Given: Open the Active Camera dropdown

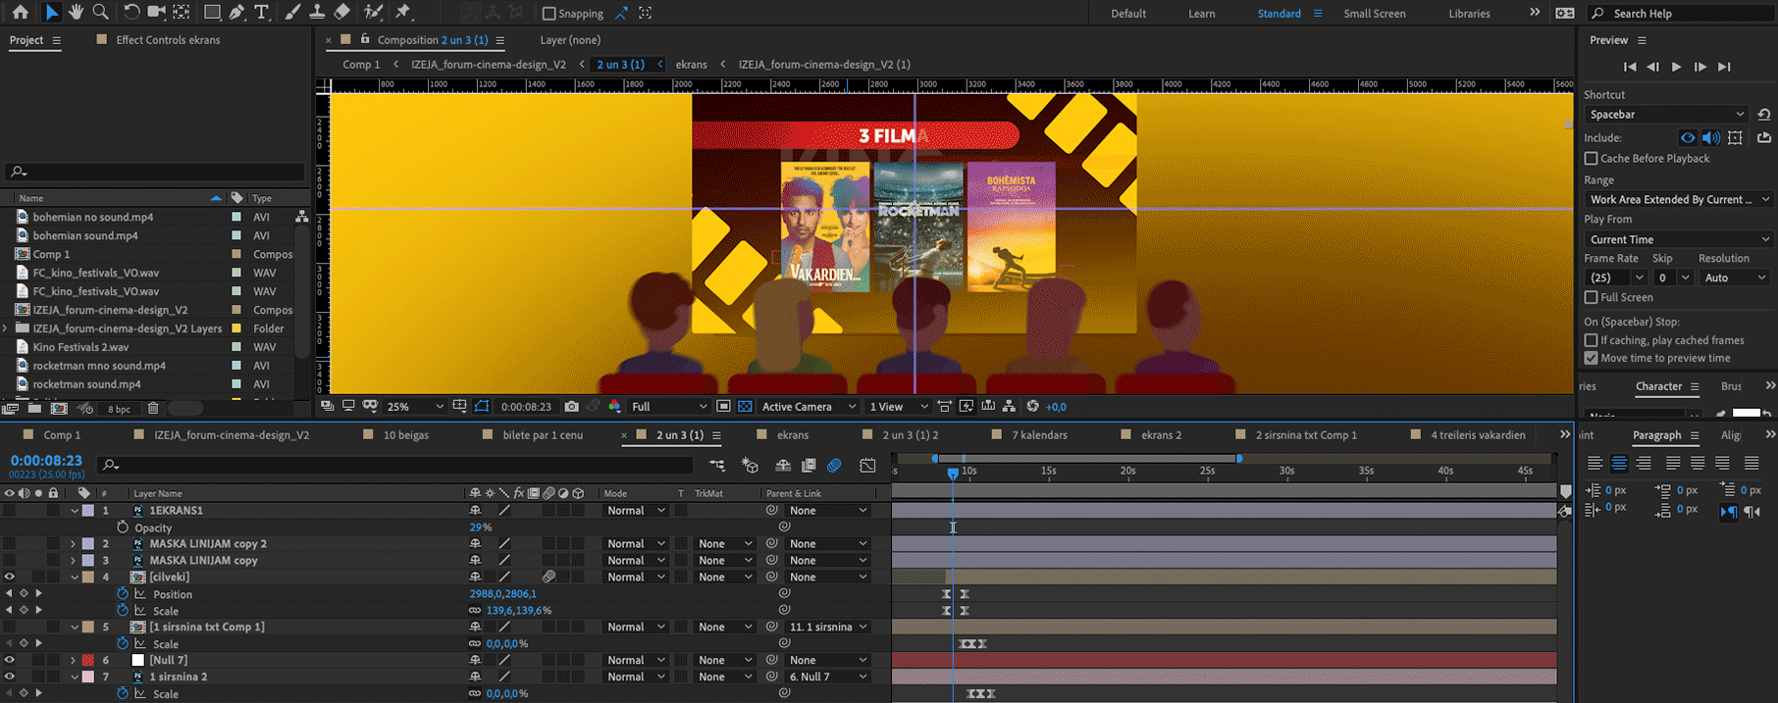Looking at the screenshot, I should click(x=809, y=406).
